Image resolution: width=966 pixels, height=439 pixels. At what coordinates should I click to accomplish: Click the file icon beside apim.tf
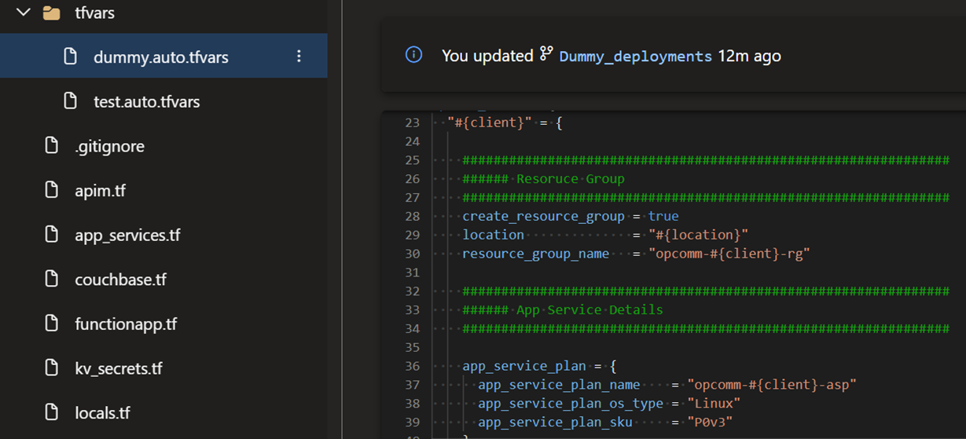[52, 190]
